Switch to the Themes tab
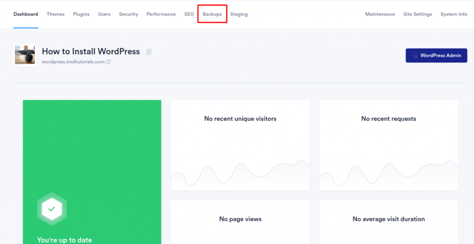Viewport: 474px width, 244px height. pyautogui.click(x=56, y=14)
